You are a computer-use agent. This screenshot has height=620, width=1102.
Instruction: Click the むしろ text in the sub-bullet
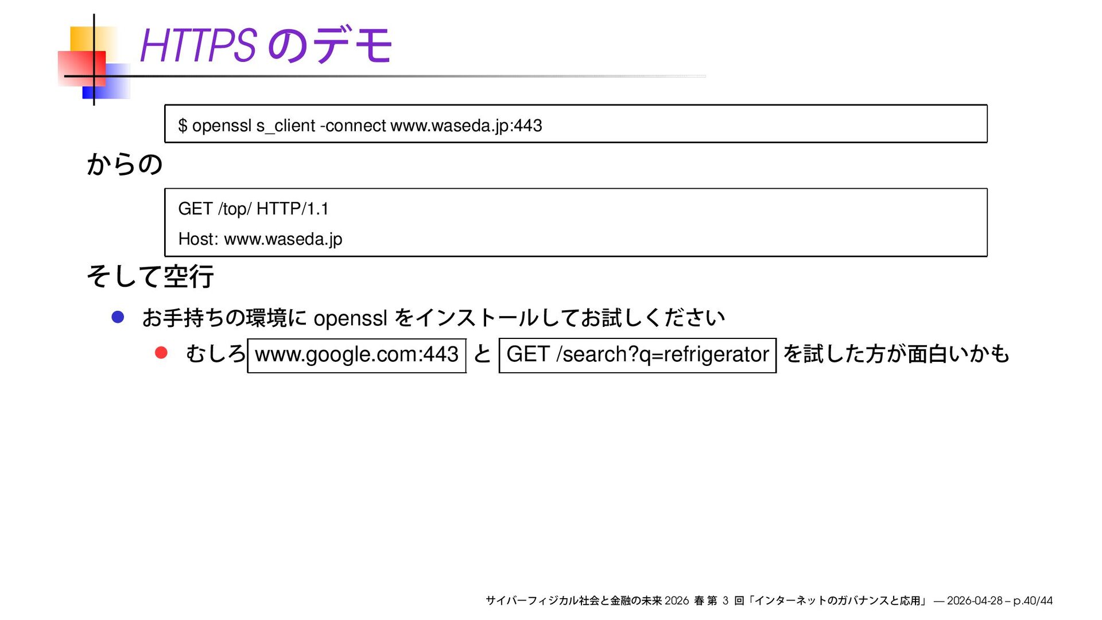pos(215,354)
